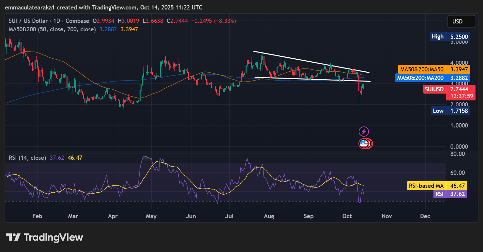
Task: Click the orange MA50 3.3947 price label
Action: tap(433, 69)
